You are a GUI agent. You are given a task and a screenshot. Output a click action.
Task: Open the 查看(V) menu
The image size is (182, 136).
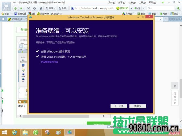pyautogui.click(x=122, y=2)
